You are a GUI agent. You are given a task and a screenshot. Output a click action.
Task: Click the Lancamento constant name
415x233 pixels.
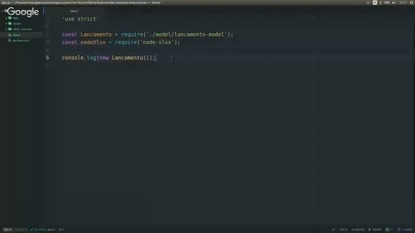[x=96, y=34]
